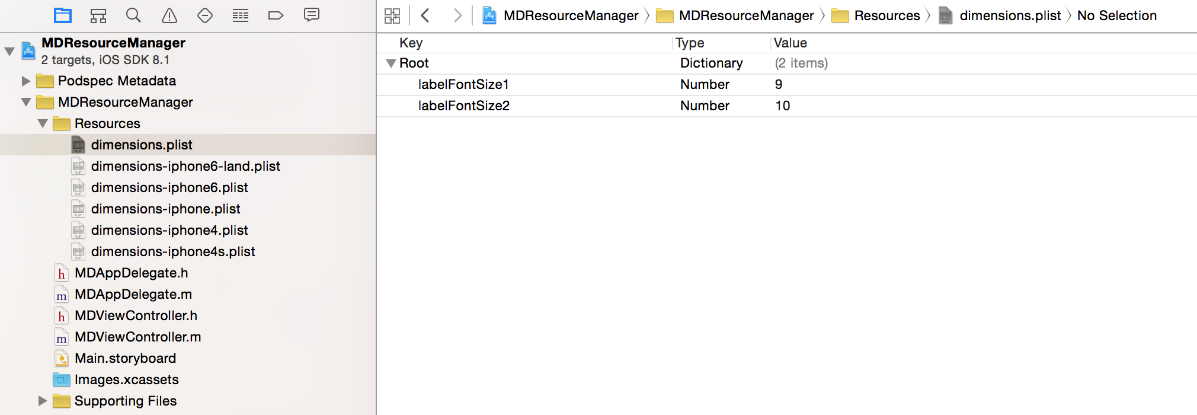Show the Debug navigator icon
Viewport: 1197px width, 415px height.
click(x=241, y=15)
